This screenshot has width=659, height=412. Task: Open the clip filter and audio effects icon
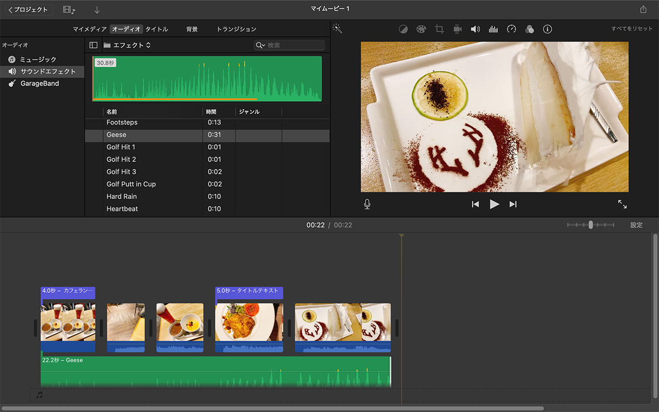click(x=529, y=29)
